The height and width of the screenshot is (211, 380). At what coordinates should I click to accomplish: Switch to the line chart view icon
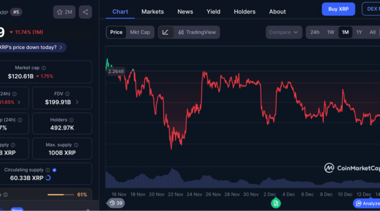165,32
